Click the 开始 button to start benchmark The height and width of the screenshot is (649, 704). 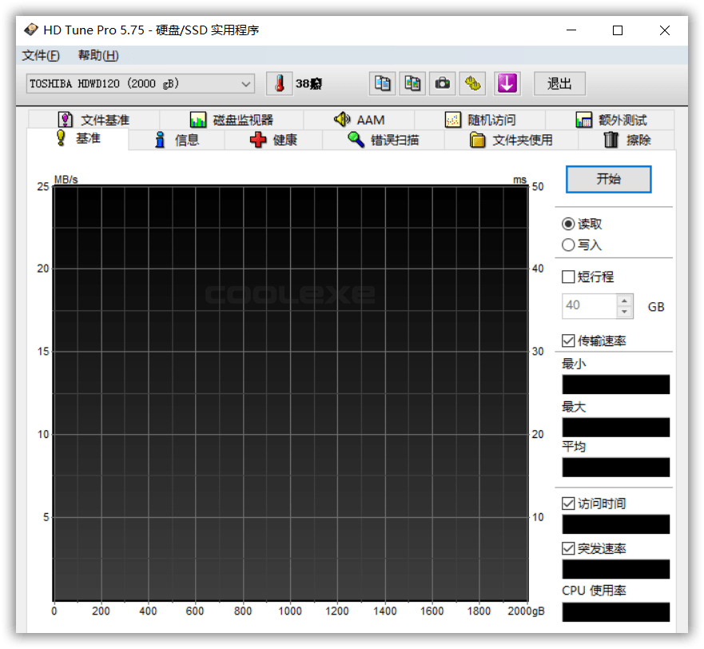click(608, 179)
